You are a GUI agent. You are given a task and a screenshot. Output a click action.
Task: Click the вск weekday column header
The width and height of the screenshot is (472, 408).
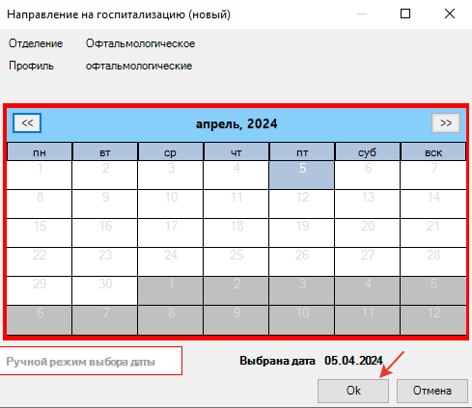pyautogui.click(x=433, y=151)
